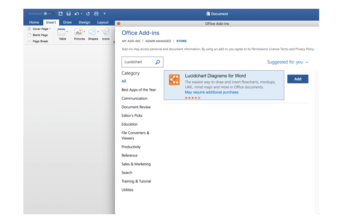The width and height of the screenshot is (337, 220).
Task: Select the Productivity category
Action: pos(131,147)
